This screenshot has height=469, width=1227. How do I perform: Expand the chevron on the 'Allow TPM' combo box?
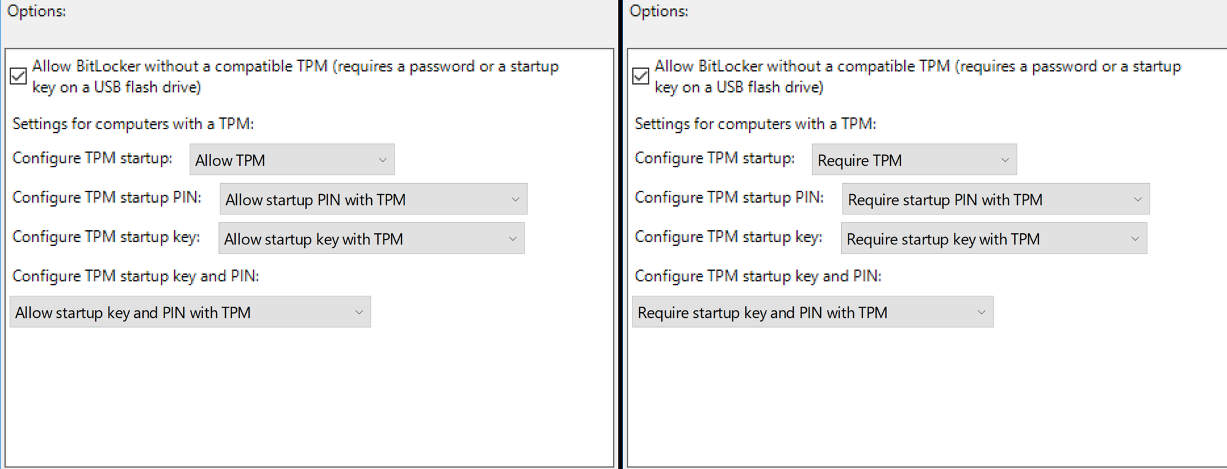(x=384, y=159)
